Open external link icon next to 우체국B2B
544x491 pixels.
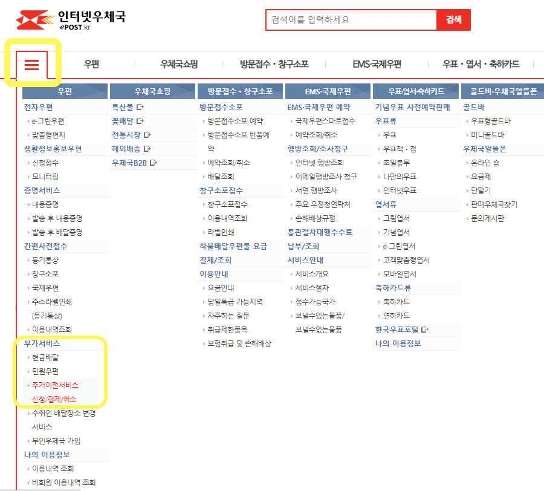(x=154, y=163)
